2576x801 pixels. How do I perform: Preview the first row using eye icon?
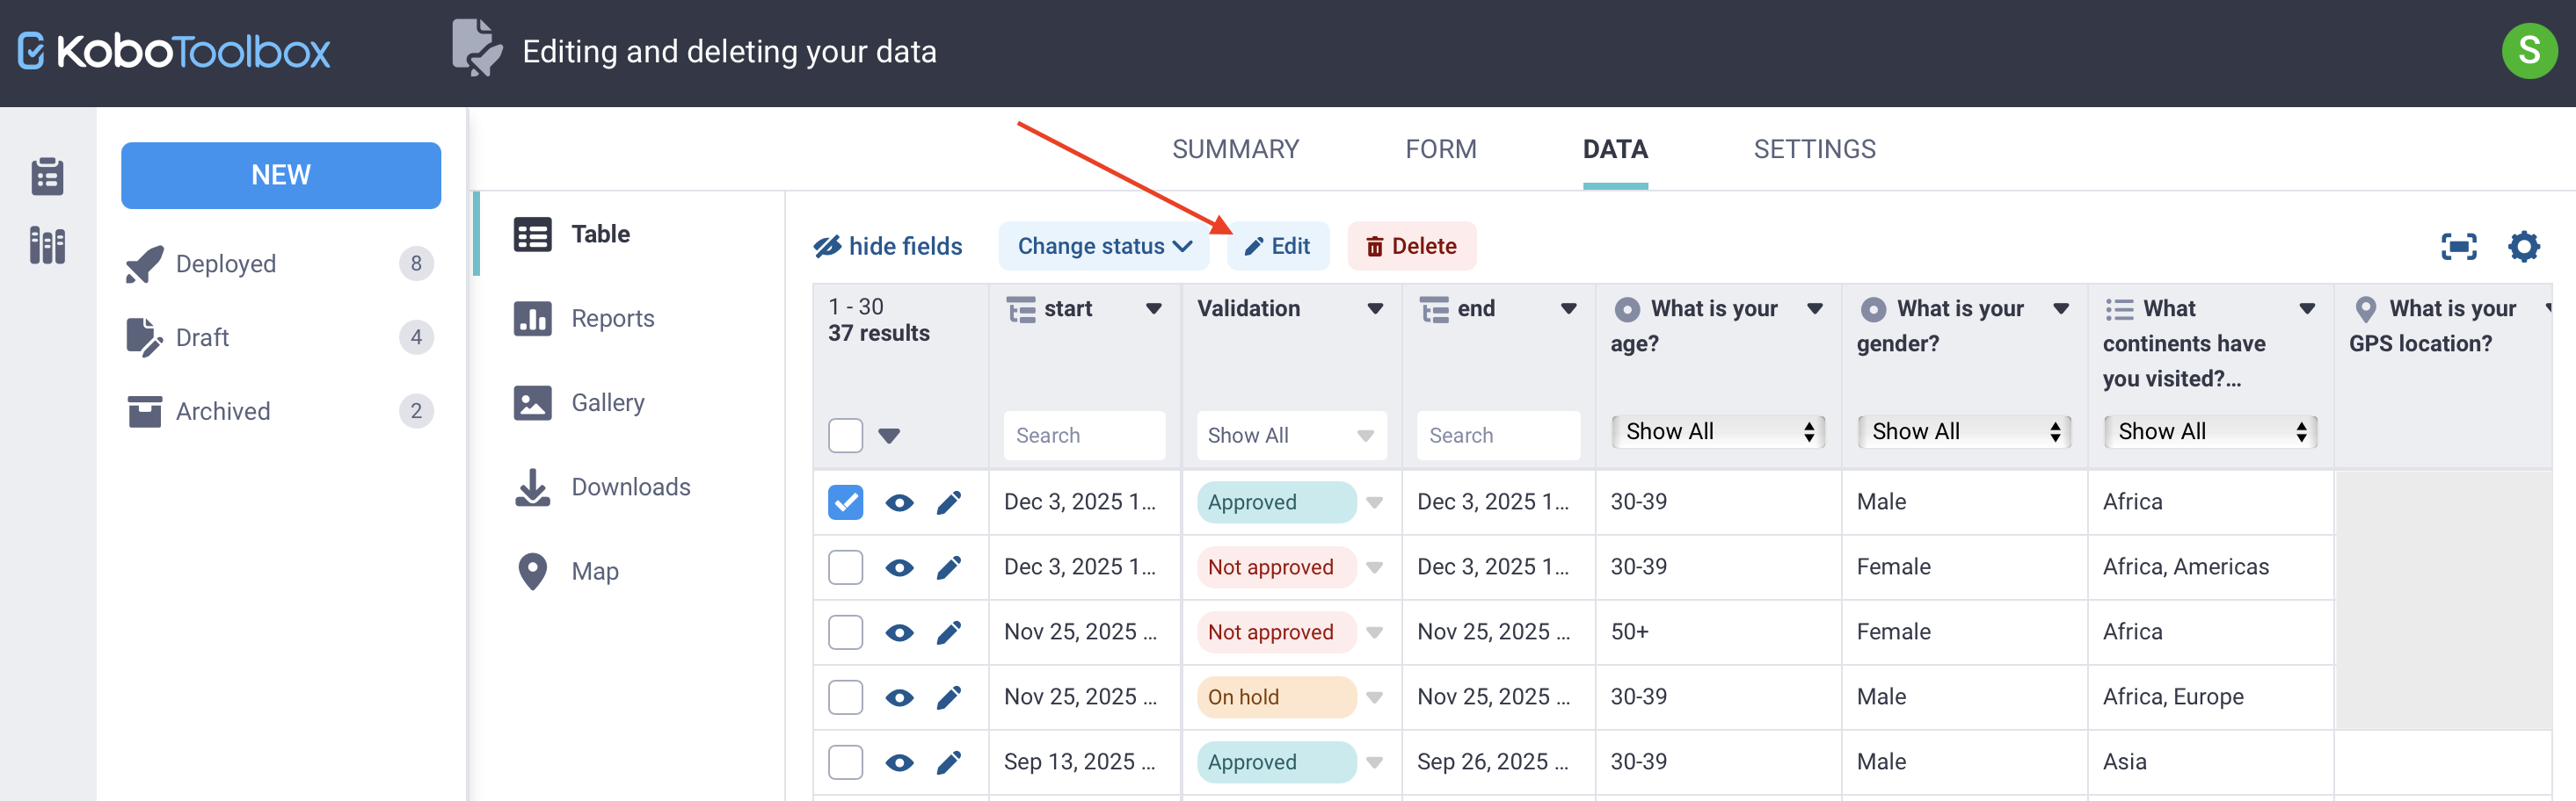(x=898, y=502)
